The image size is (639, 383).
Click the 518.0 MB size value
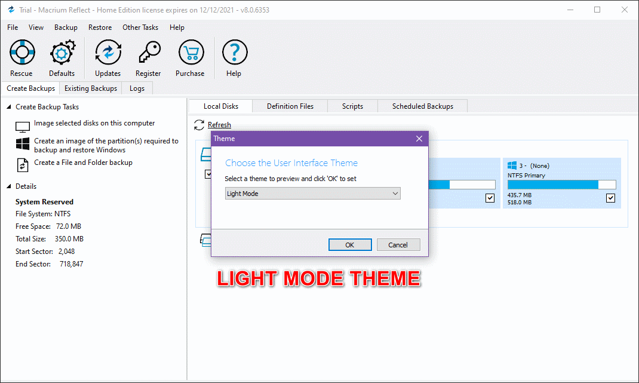pyautogui.click(x=519, y=203)
